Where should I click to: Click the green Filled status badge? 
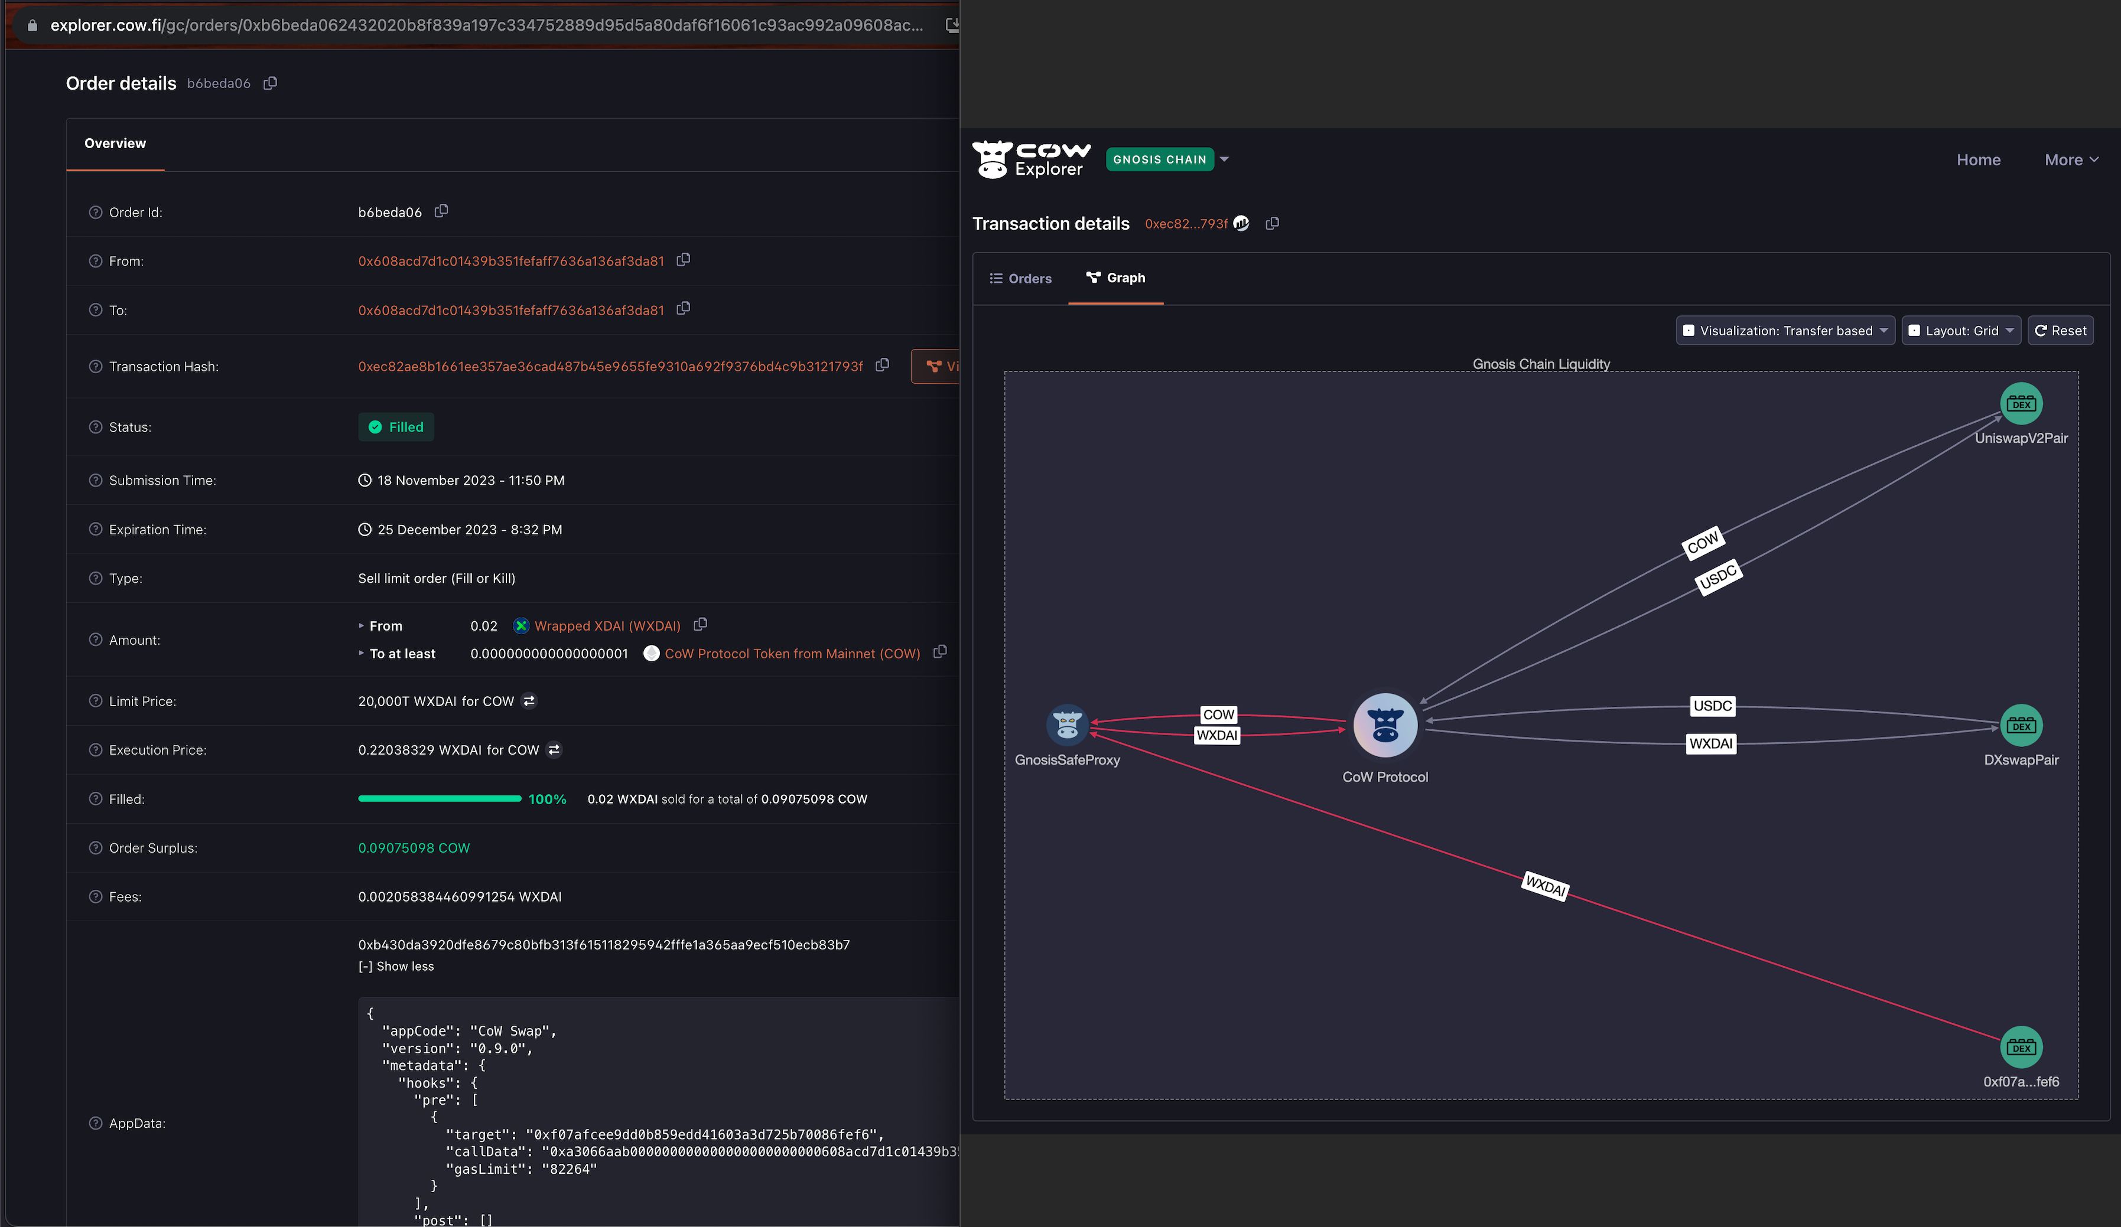point(396,426)
